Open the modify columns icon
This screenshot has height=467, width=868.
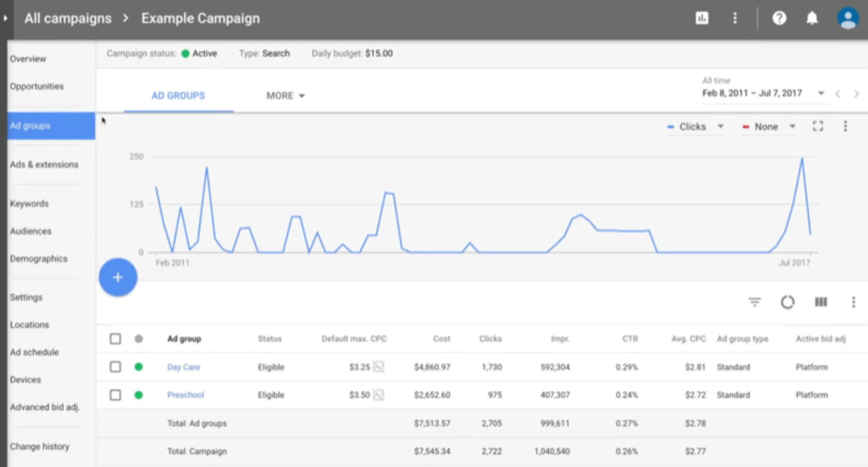pos(820,302)
